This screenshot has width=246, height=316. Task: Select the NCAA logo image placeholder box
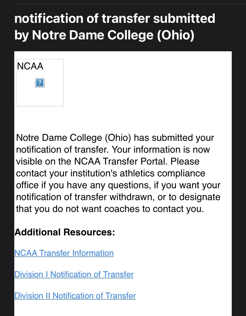pyautogui.click(x=40, y=83)
